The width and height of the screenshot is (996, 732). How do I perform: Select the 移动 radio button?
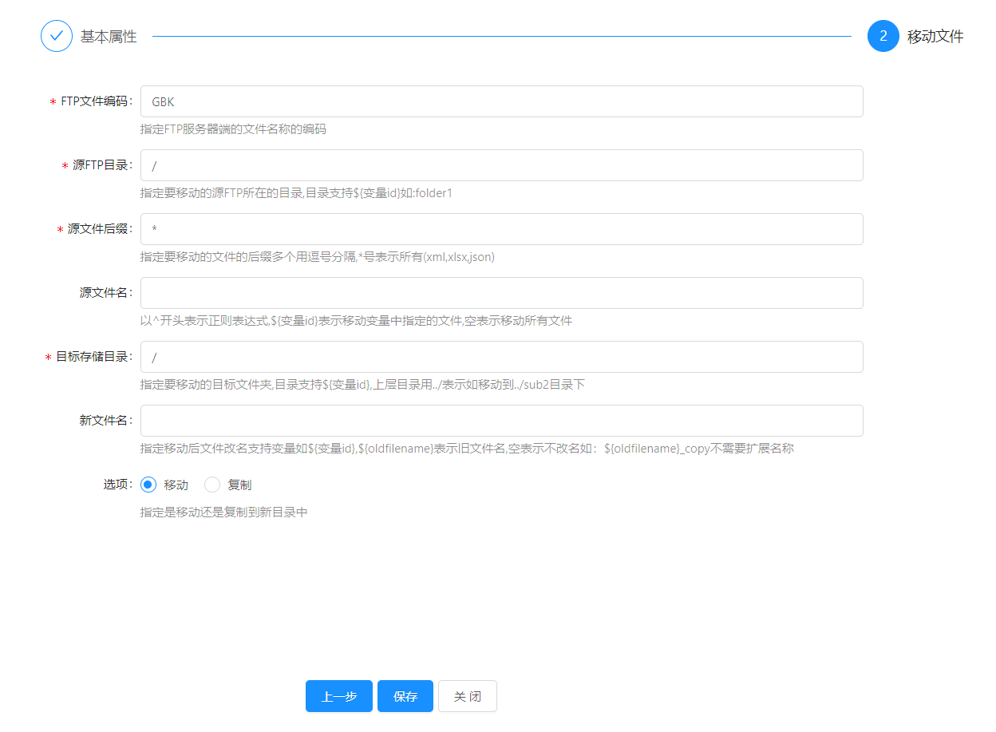[x=148, y=485]
